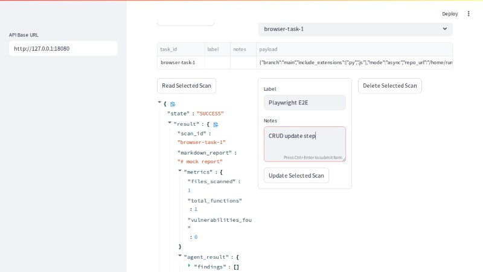Click the empty label cell in browser-task-1 row

pos(217,63)
